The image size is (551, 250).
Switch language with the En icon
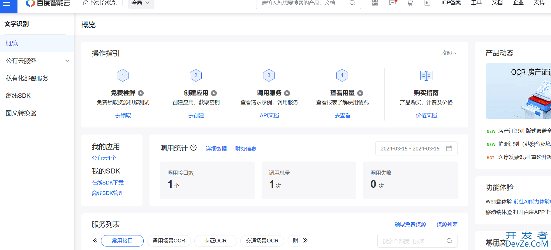[427, 3]
